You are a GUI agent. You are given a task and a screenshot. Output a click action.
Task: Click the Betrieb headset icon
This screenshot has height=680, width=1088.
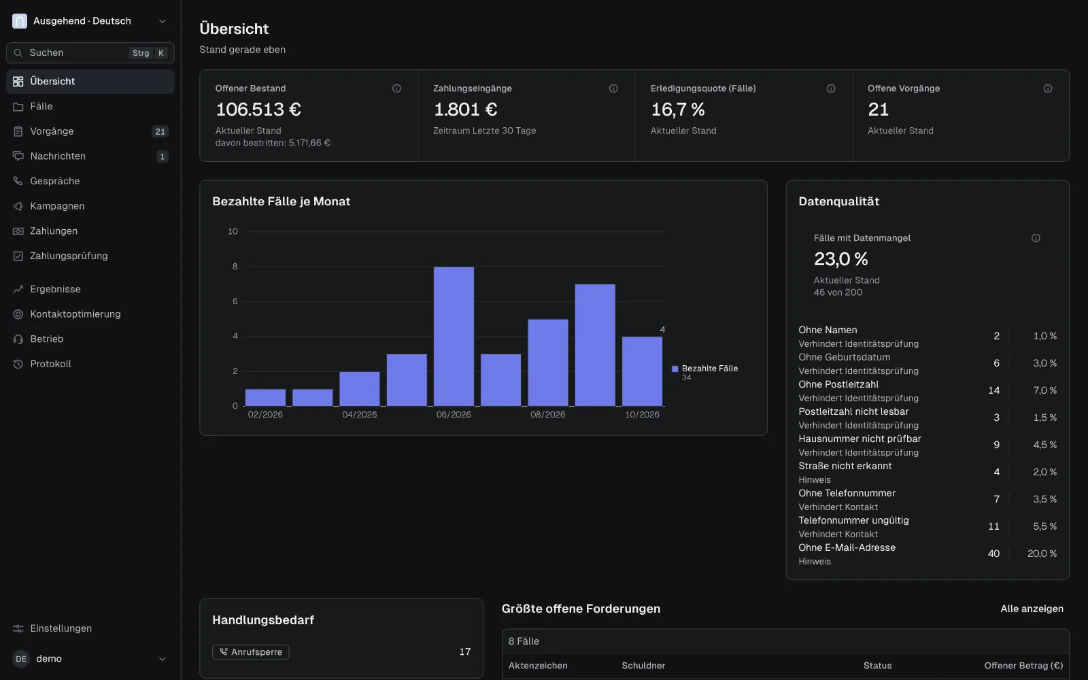coord(18,339)
